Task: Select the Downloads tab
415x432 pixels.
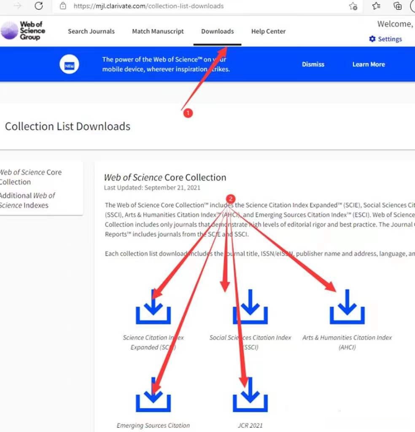Action: pos(217,31)
